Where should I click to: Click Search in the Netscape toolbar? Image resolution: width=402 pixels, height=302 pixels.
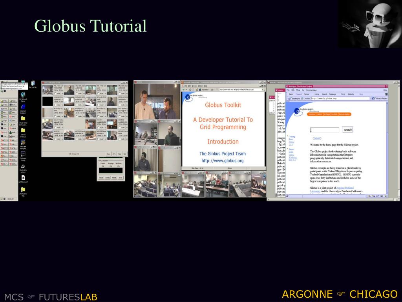coord(325,94)
